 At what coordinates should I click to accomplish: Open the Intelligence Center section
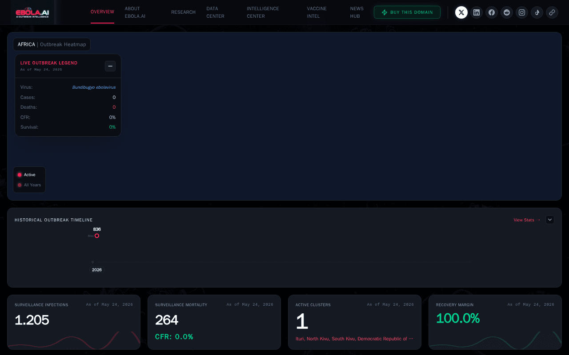(x=263, y=12)
